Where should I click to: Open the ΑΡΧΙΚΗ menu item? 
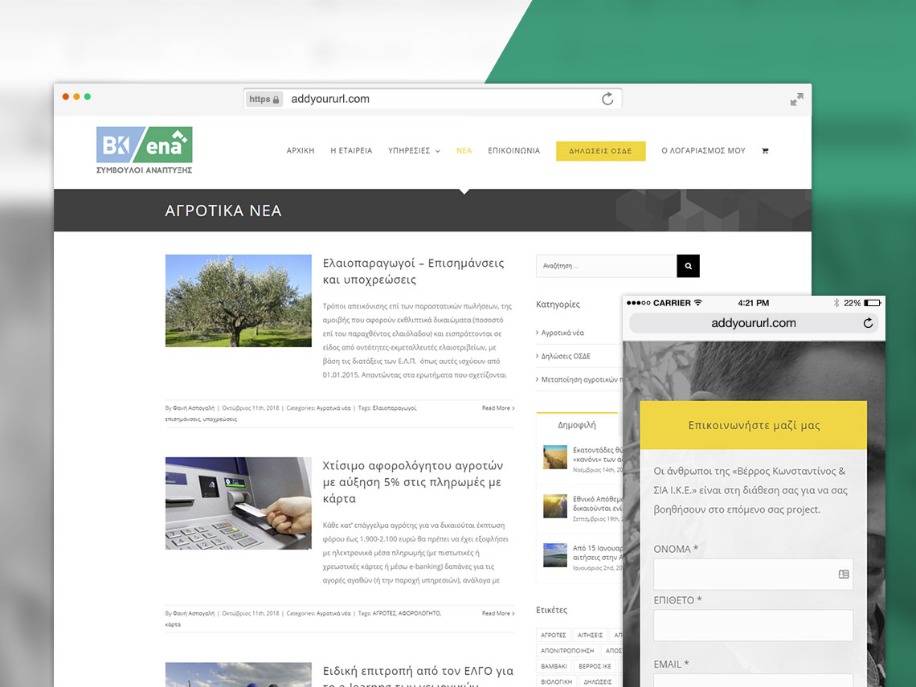point(301,151)
